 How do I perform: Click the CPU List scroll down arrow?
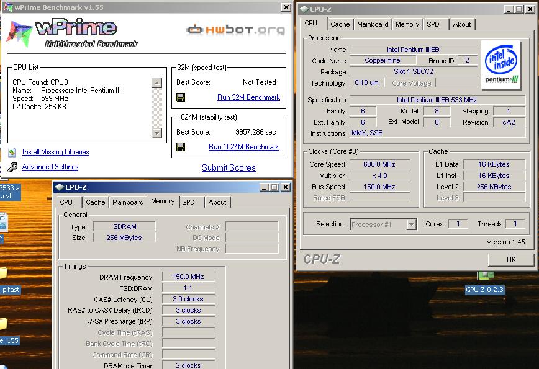pos(156,133)
